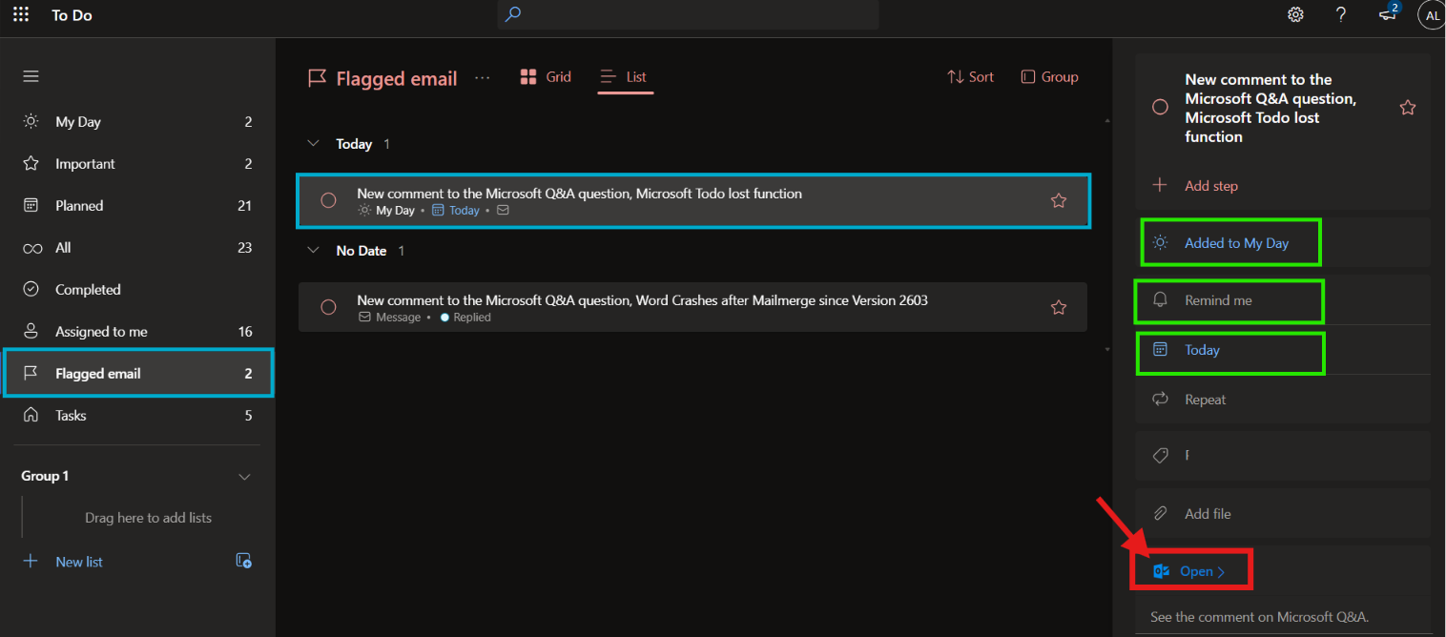Viewport: 1446px width, 637px height.
Task: Complete the Microsoft Todo lost function task
Action: [328, 200]
